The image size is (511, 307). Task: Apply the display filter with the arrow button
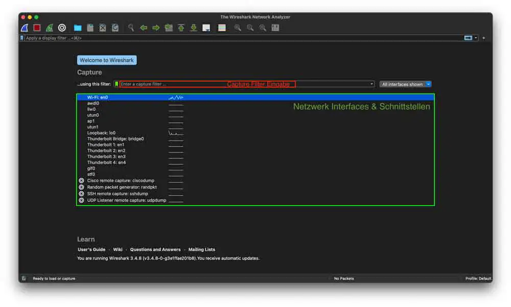[x=468, y=38]
